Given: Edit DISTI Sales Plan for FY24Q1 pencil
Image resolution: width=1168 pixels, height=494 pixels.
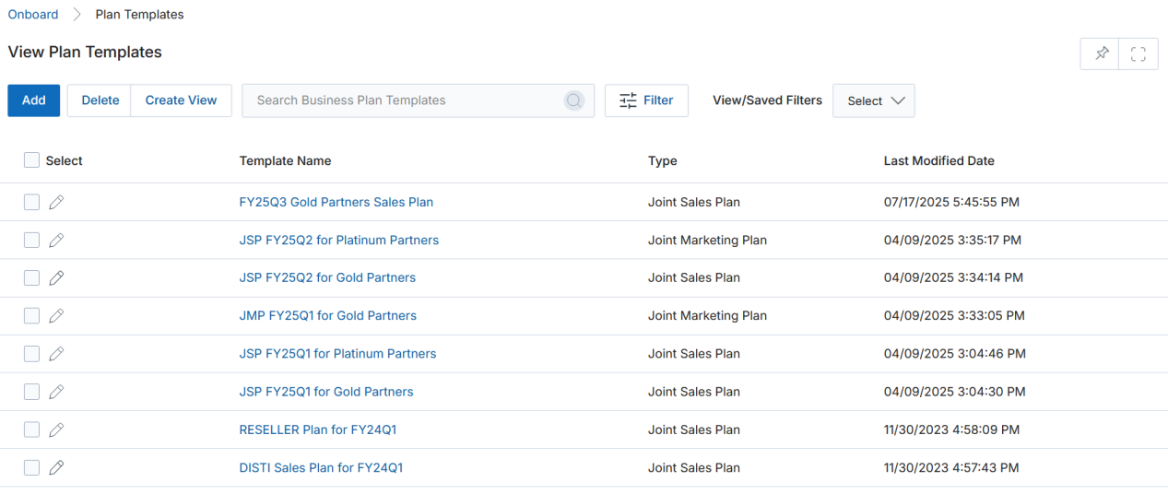Looking at the screenshot, I should click(x=56, y=467).
